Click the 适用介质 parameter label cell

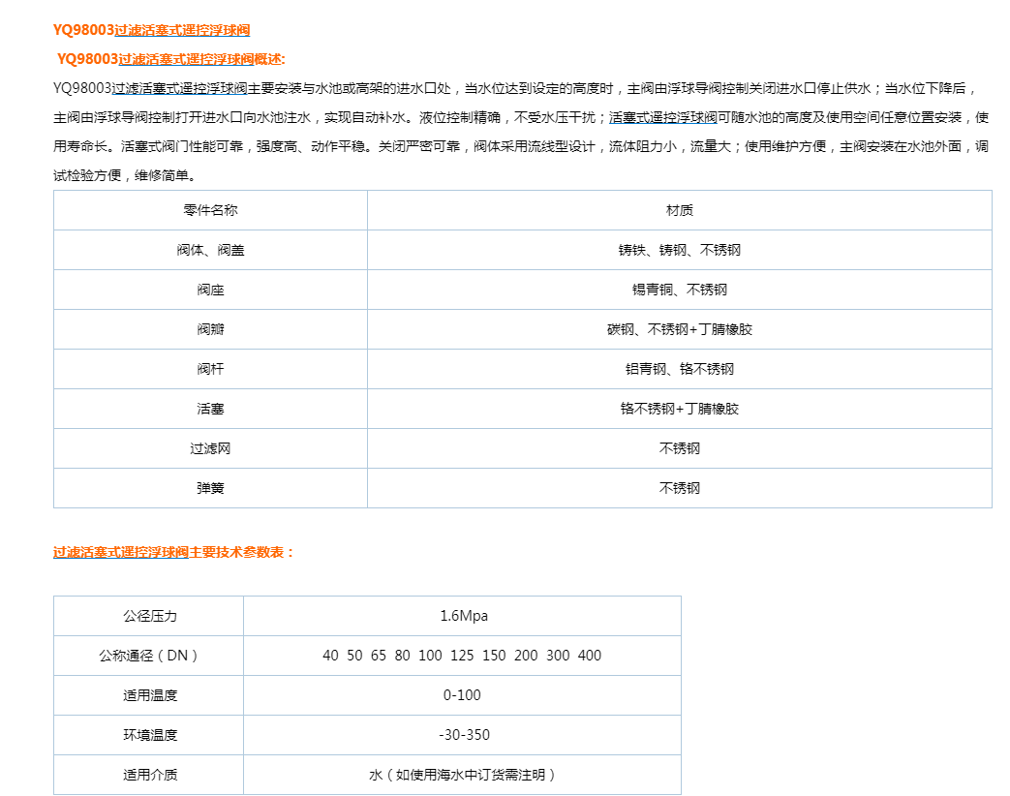(x=149, y=775)
